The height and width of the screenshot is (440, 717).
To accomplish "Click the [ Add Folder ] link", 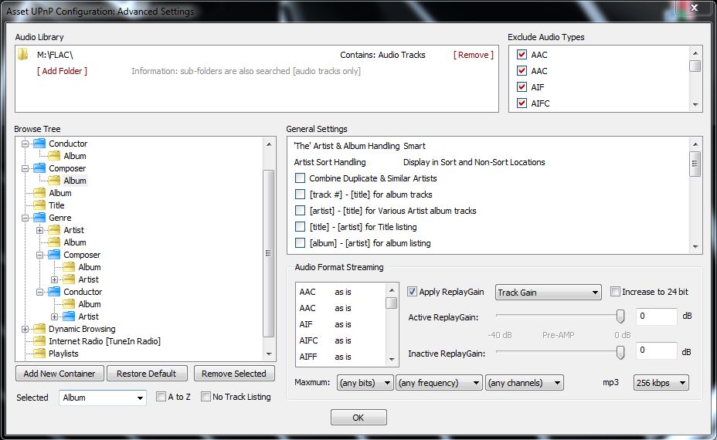I will point(62,71).
